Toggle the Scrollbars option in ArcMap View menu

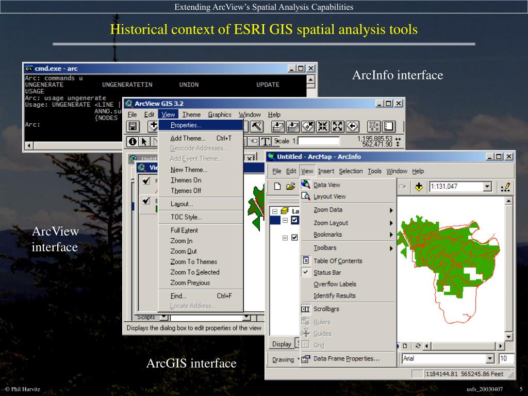point(348,309)
